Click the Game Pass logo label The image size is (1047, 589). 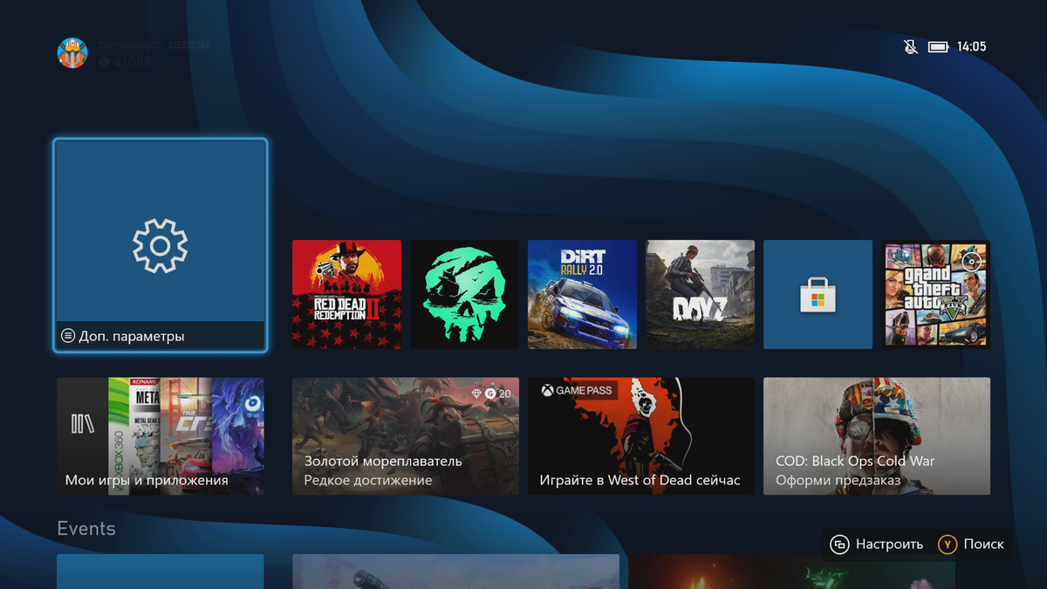coord(577,391)
